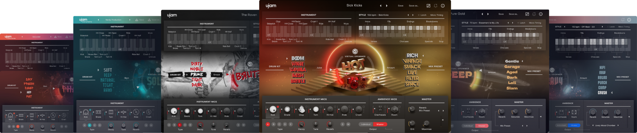This screenshot has height=133, width=637.
Task: Switch output to Master in HOT window
Action: 380,124
